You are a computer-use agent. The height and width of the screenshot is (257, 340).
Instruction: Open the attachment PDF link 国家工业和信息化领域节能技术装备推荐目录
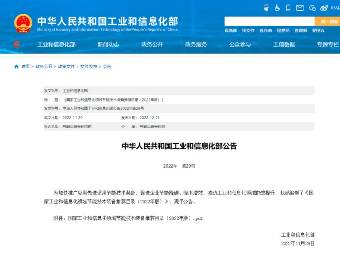pyautogui.click(x=135, y=217)
